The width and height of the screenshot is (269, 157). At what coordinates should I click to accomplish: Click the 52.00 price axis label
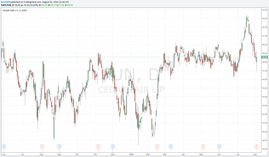coord(265,114)
